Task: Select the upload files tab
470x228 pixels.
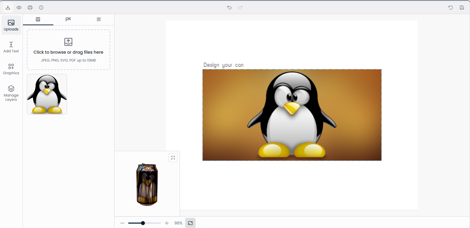Action: [38, 19]
